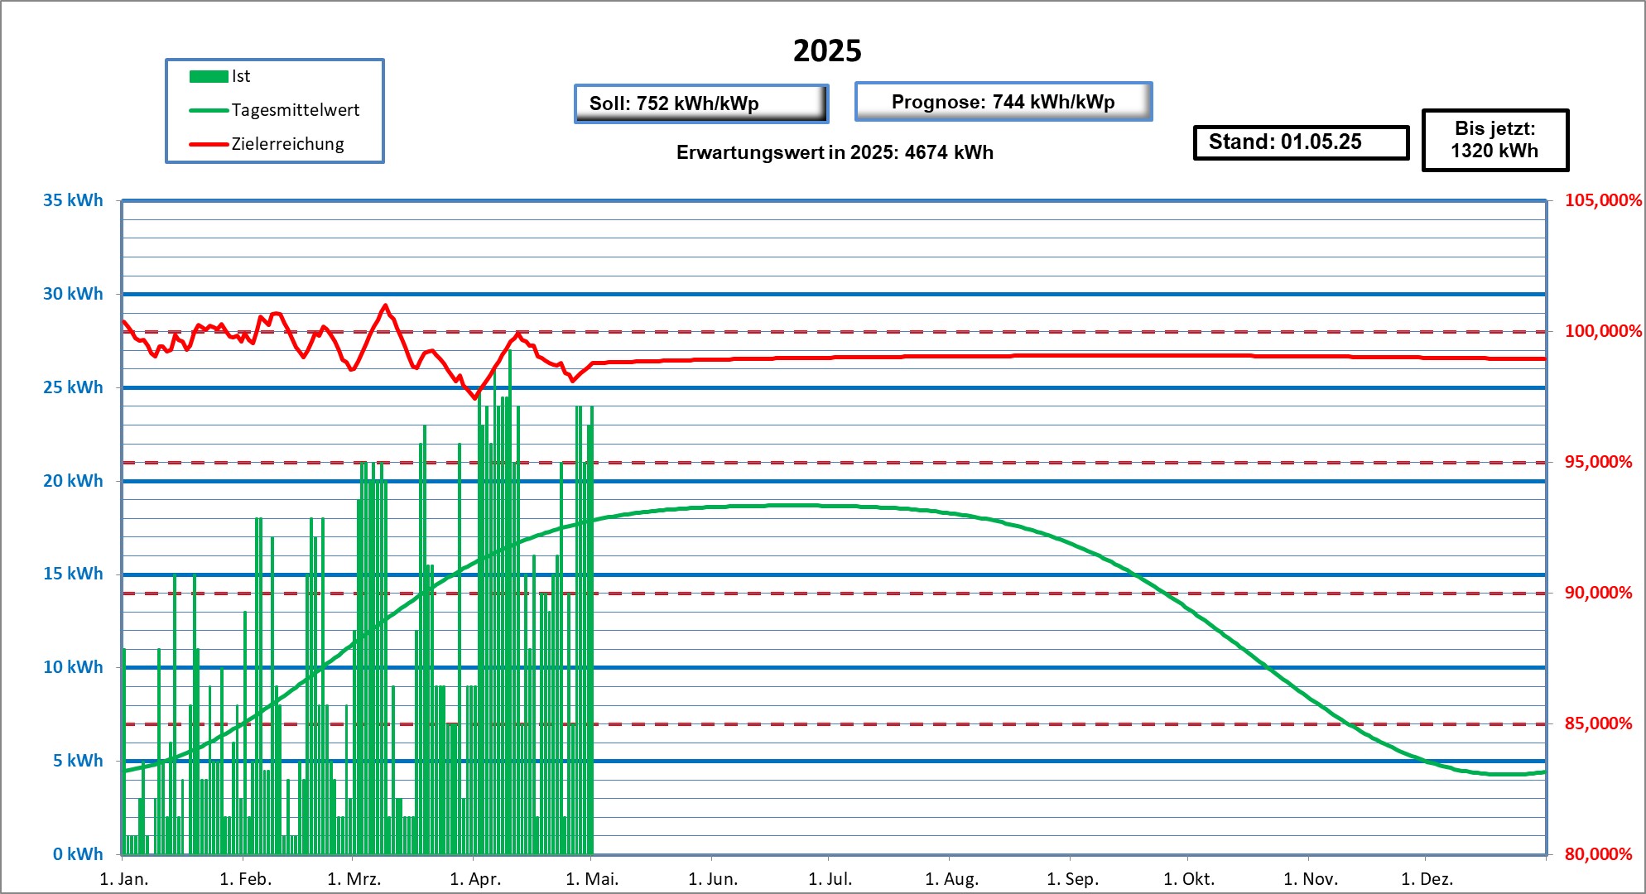Click the 15 kWh axis label
The width and height of the screenshot is (1646, 894).
coord(73,574)
